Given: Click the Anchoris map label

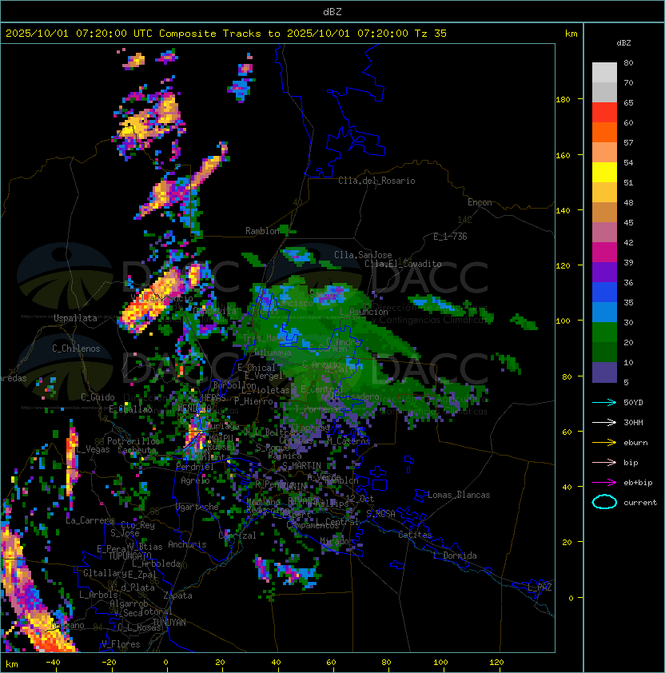Looking at the screenshot, I should coord(187,544).
